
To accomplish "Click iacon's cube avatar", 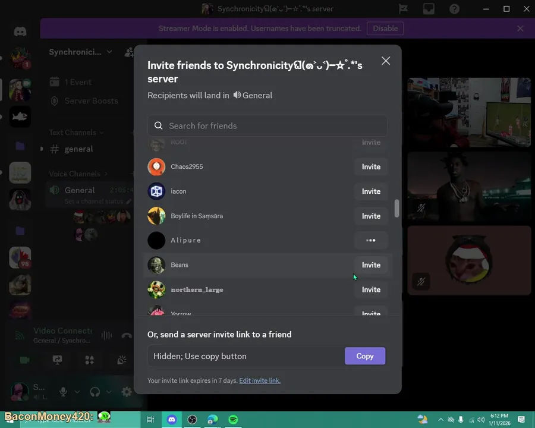I will [x=156, y=191].
